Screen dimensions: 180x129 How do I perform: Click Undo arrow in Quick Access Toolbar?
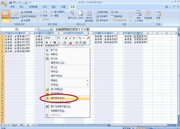click(x=14, y=2)
